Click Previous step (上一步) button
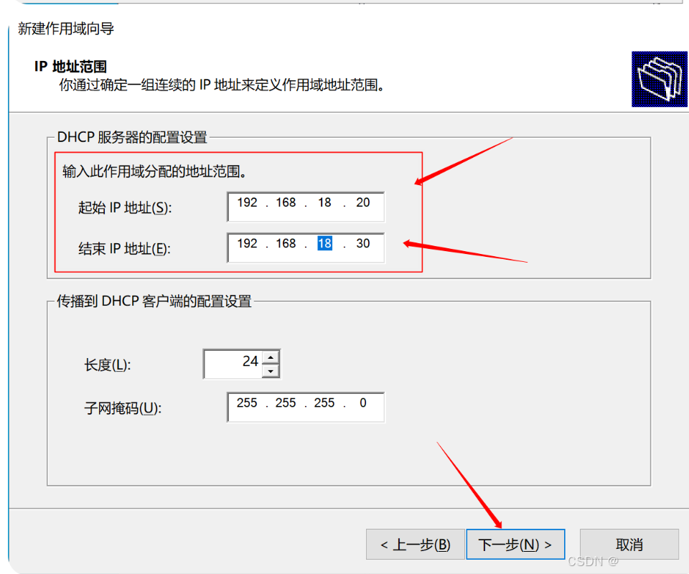The height and width of the screenshot is (574, 689). pyautogui.click(x=416, y=545)
